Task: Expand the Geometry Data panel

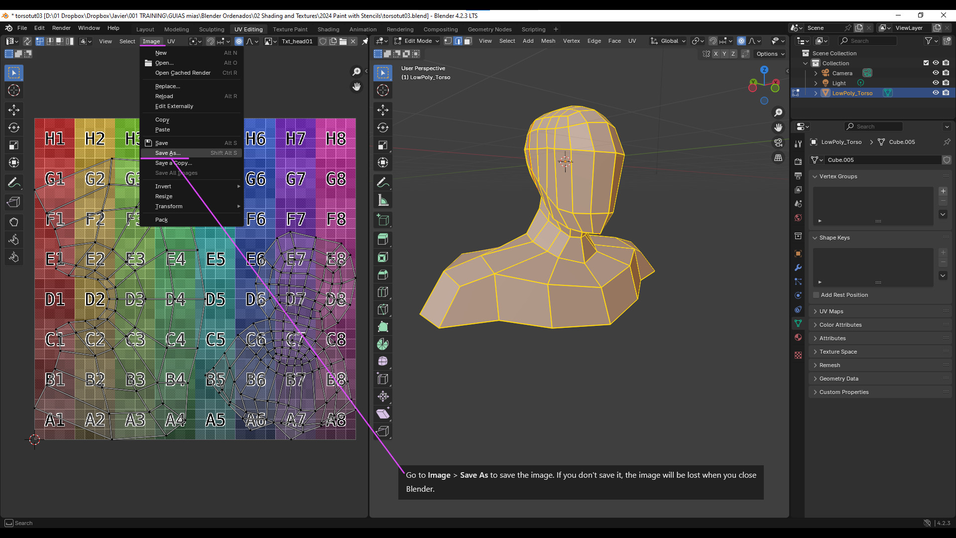Action: click(x=880, y=379)
